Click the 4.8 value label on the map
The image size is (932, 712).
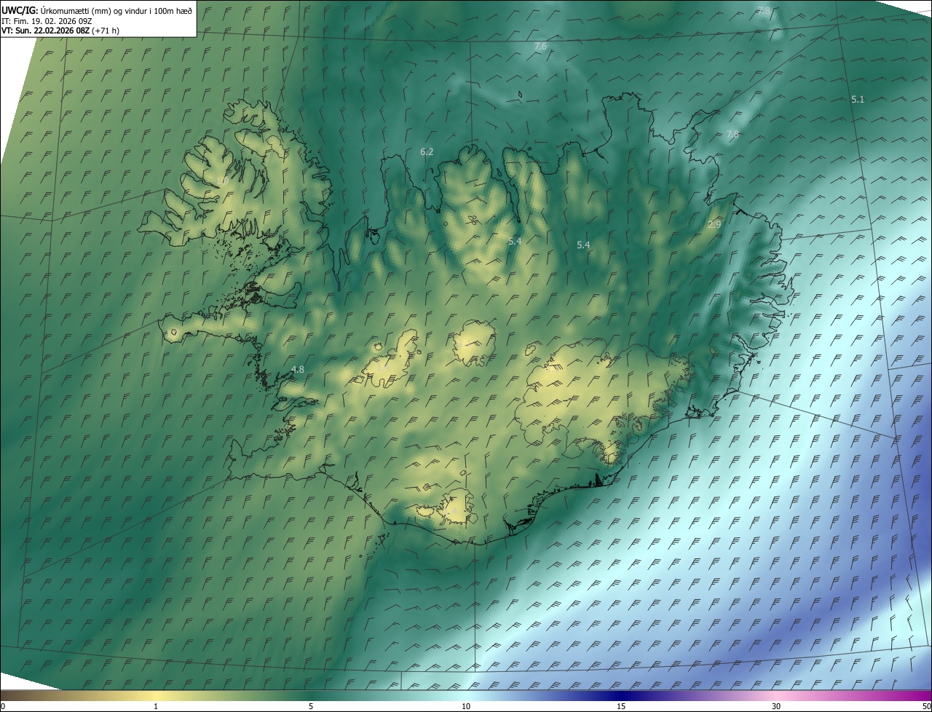297,369
